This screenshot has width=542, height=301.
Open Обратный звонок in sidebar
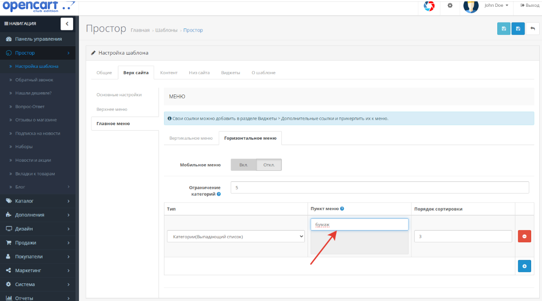pyautogui.click(x=34, y=80)
